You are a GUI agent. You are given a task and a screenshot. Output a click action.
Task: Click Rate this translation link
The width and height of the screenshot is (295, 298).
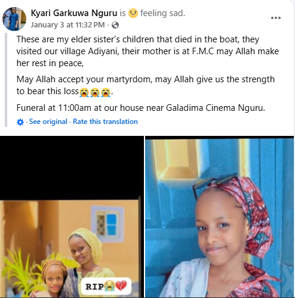(105, 122)
